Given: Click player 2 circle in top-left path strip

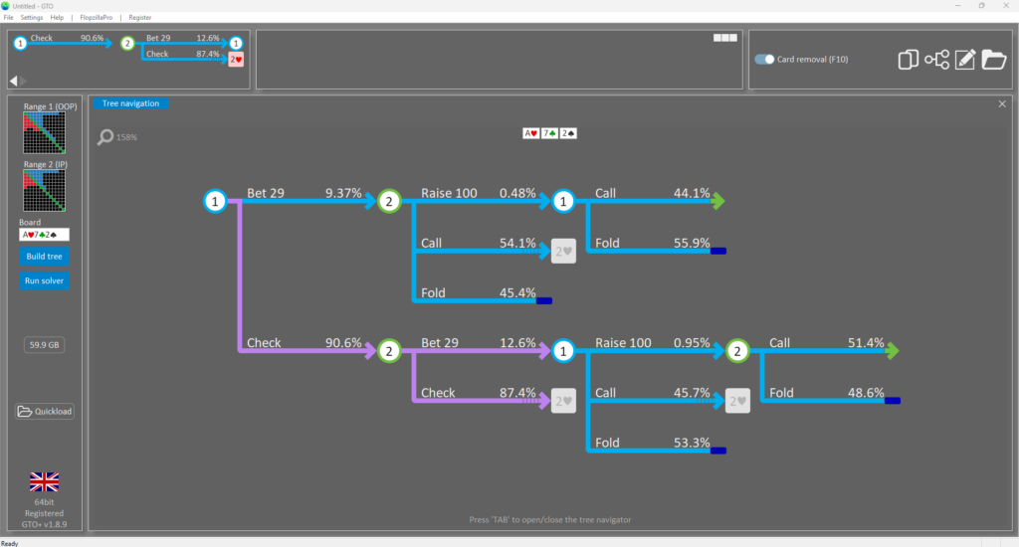Looking at the screenshot, I should coord(127,44).
